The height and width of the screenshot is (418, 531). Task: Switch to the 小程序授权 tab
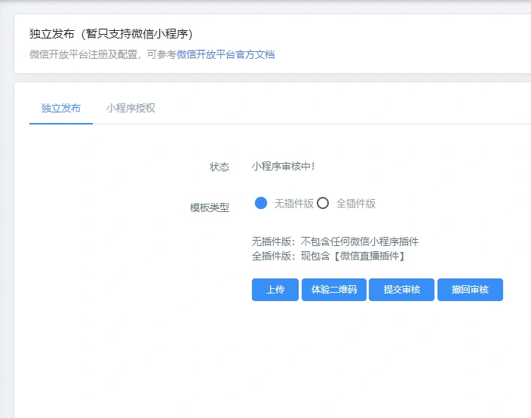click(x=130, y=108)
